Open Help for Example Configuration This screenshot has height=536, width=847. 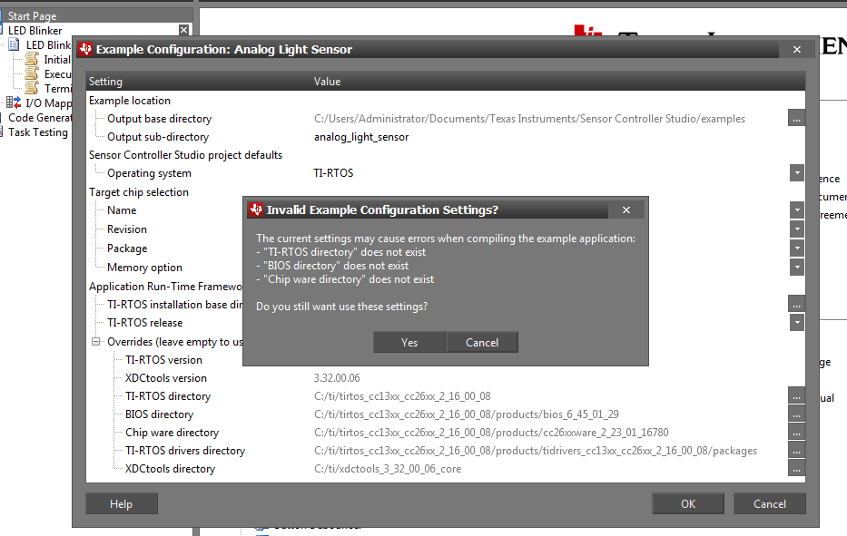121,503
